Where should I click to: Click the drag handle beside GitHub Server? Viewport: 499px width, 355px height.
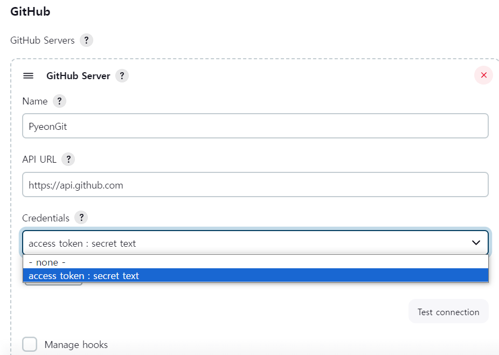(29, 76)
